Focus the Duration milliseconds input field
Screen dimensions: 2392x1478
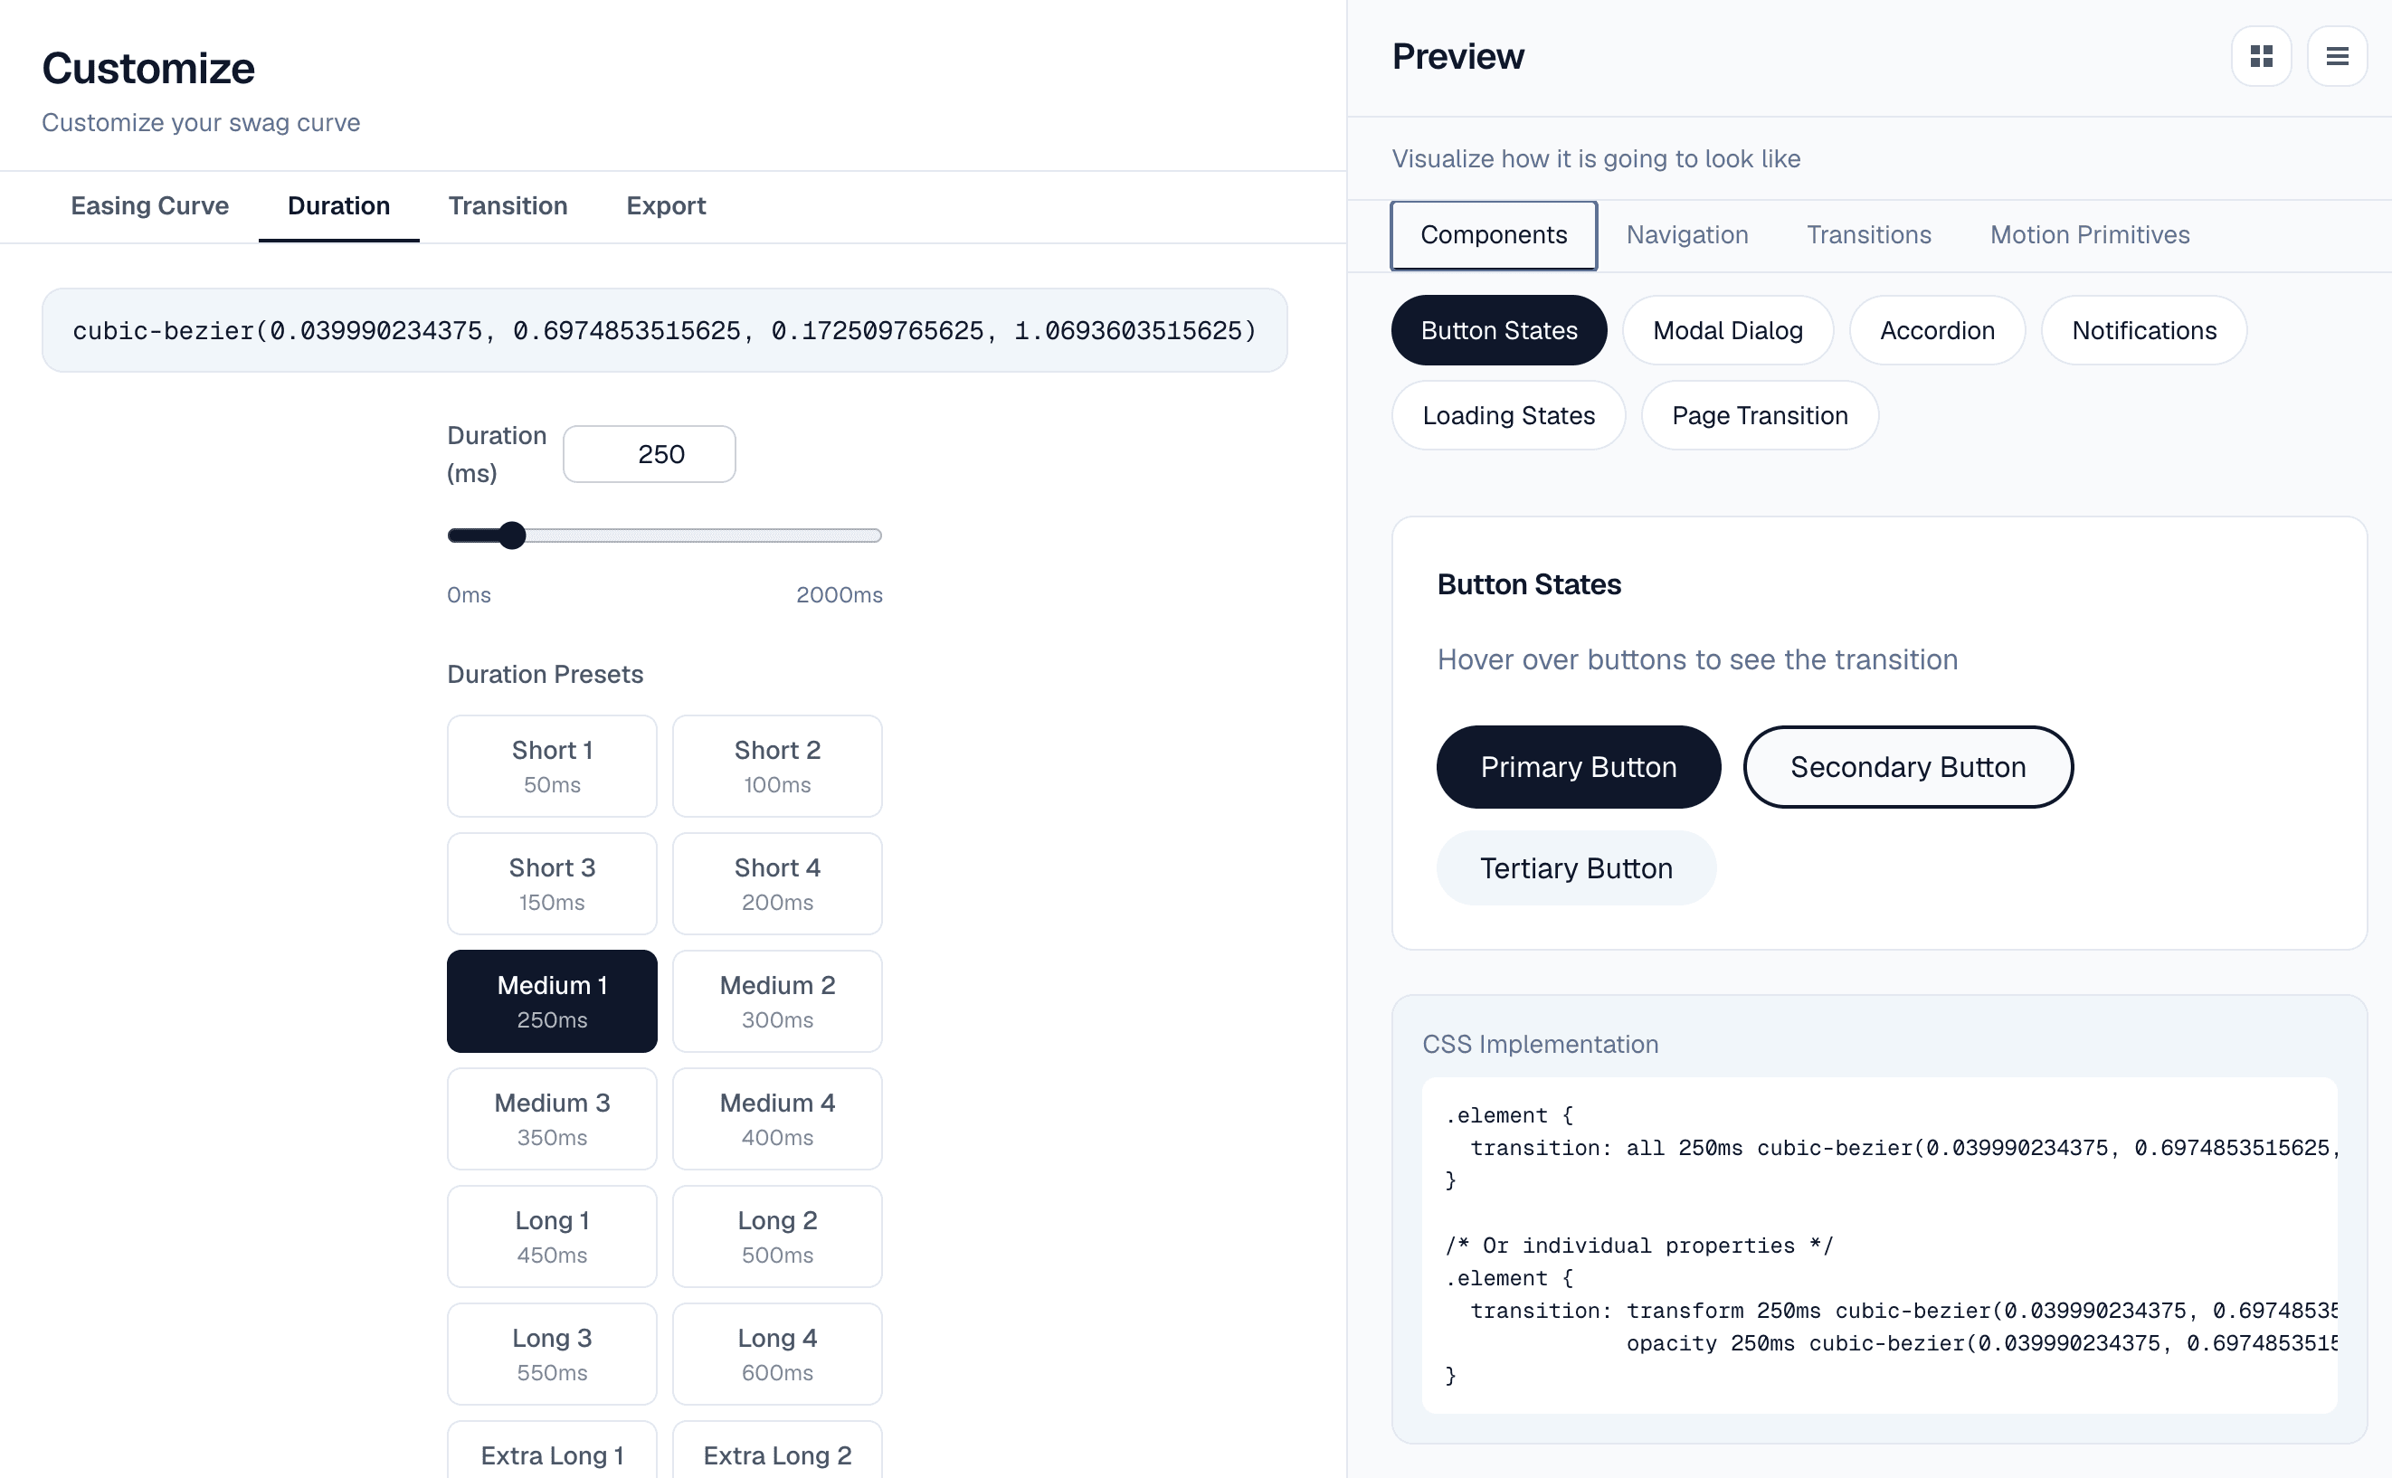tap(649, 453)
